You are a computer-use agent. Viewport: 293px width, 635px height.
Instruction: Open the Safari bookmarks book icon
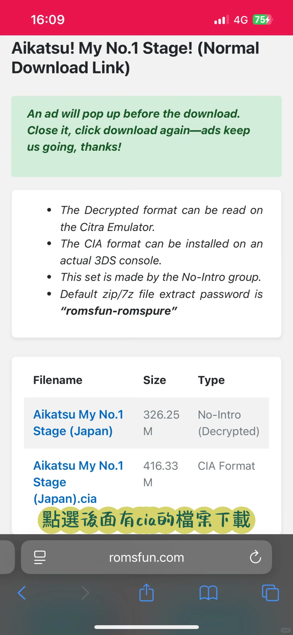tap(208, 593)
